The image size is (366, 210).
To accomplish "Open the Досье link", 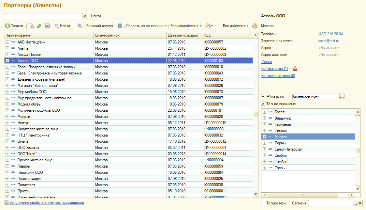I will pos(267,62).
